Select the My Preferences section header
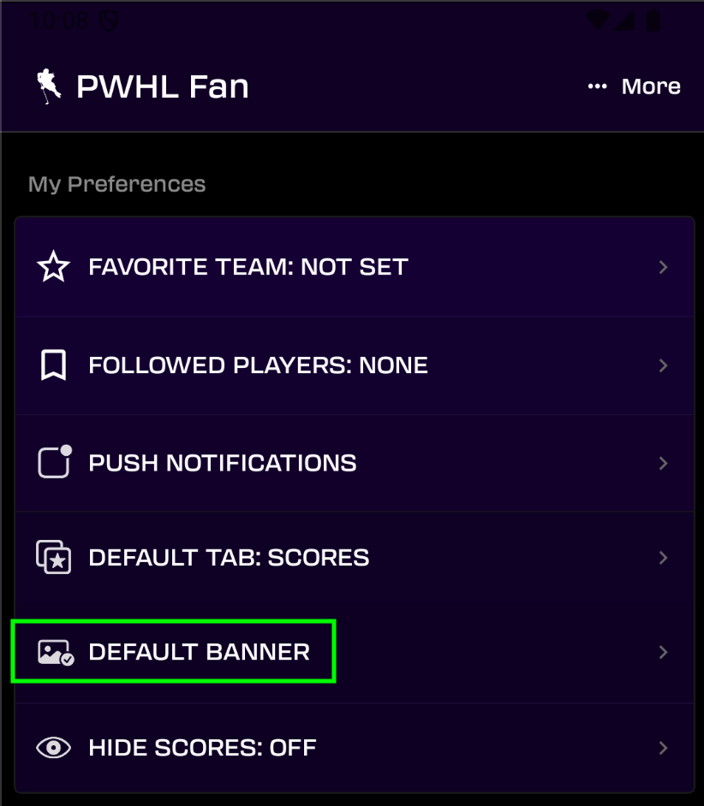Screen dimensions: 704x806 pyautogui.click(x=116, y=184)
